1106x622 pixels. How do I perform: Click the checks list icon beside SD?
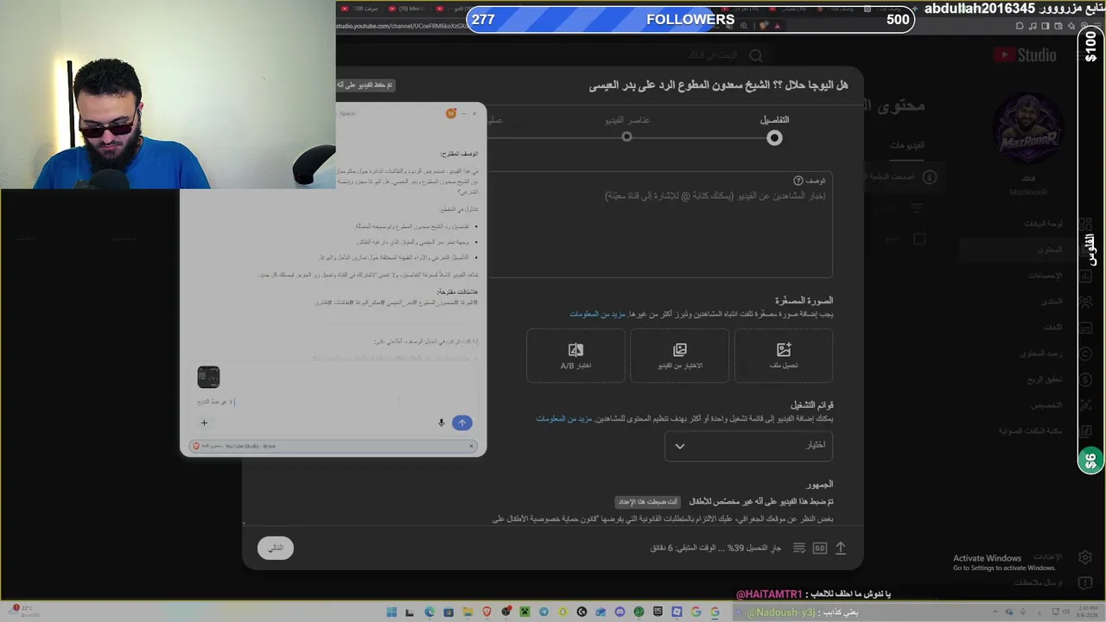(x=799, y=548)
